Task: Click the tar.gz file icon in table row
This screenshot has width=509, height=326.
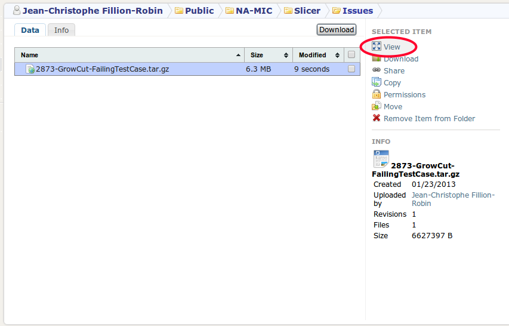Action: click(x=30, y=69)
